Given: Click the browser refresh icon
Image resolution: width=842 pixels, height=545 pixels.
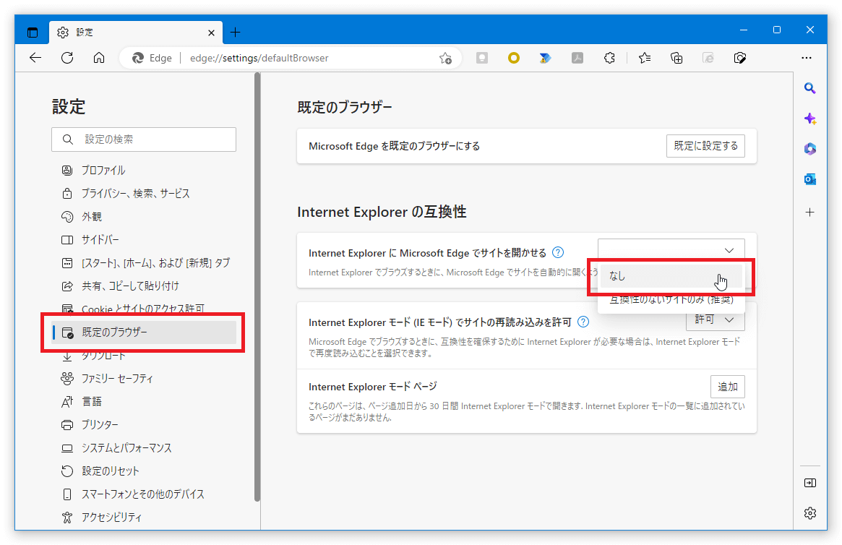Looking at the screenshot, I should 67,58.
